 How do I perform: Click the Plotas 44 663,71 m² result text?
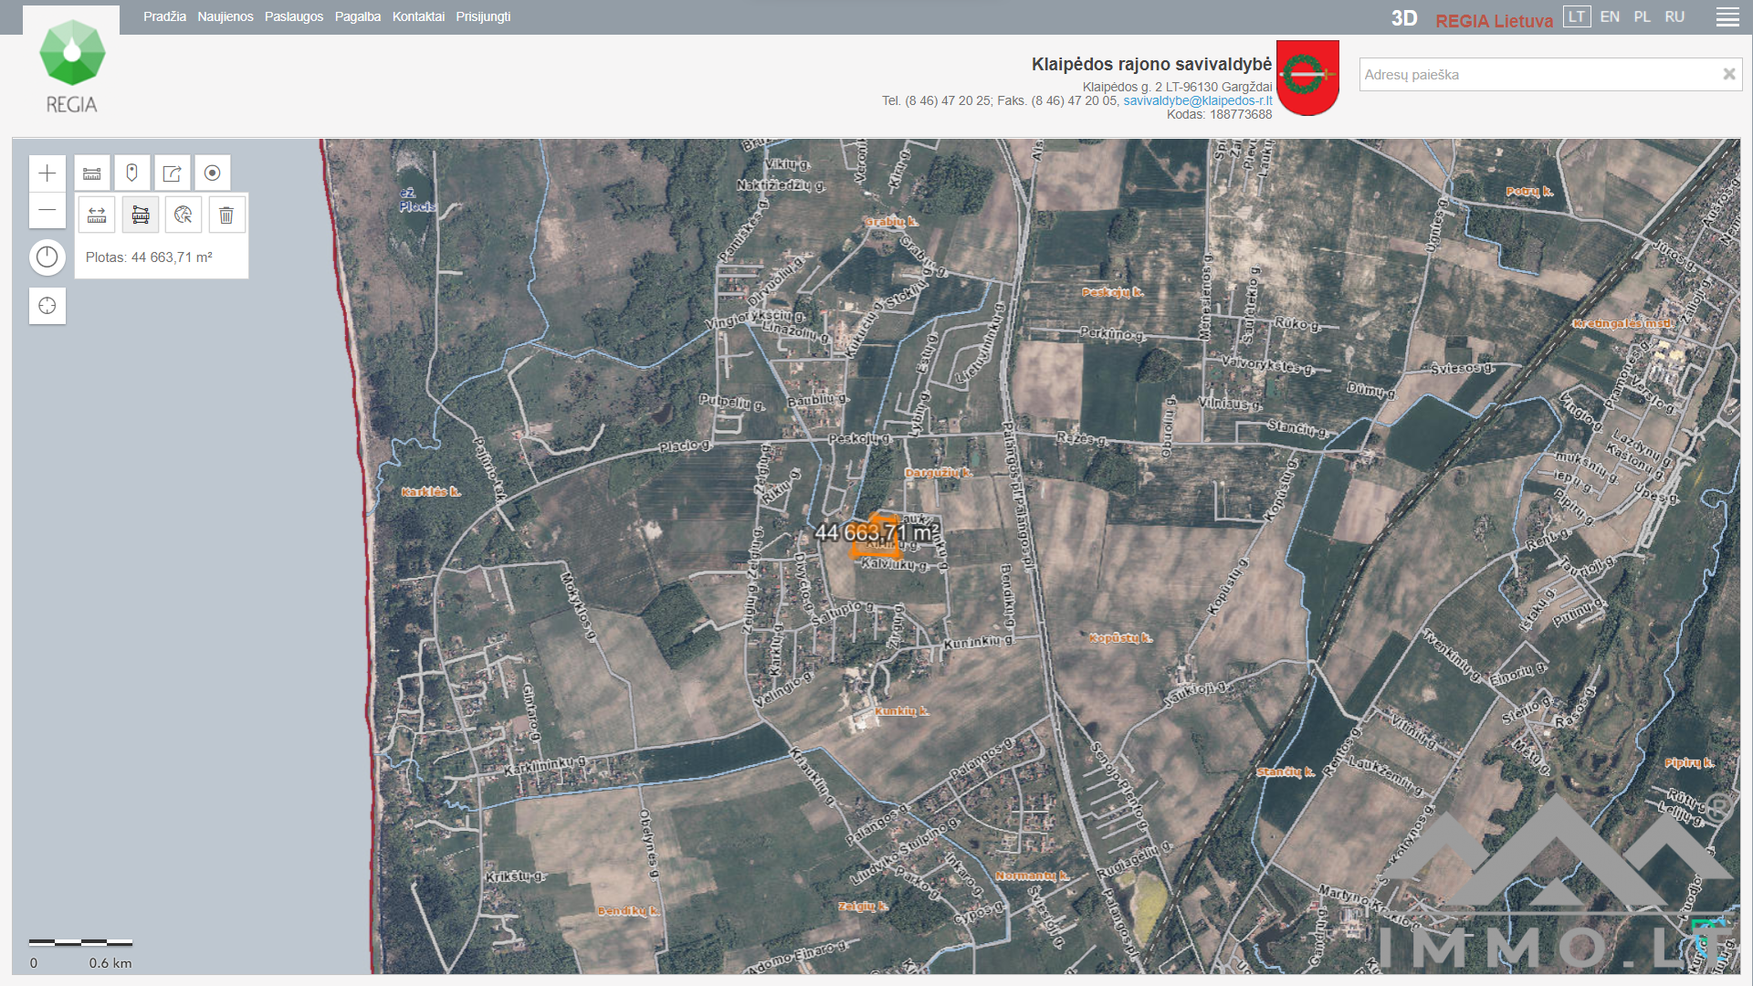click(149, 257)
